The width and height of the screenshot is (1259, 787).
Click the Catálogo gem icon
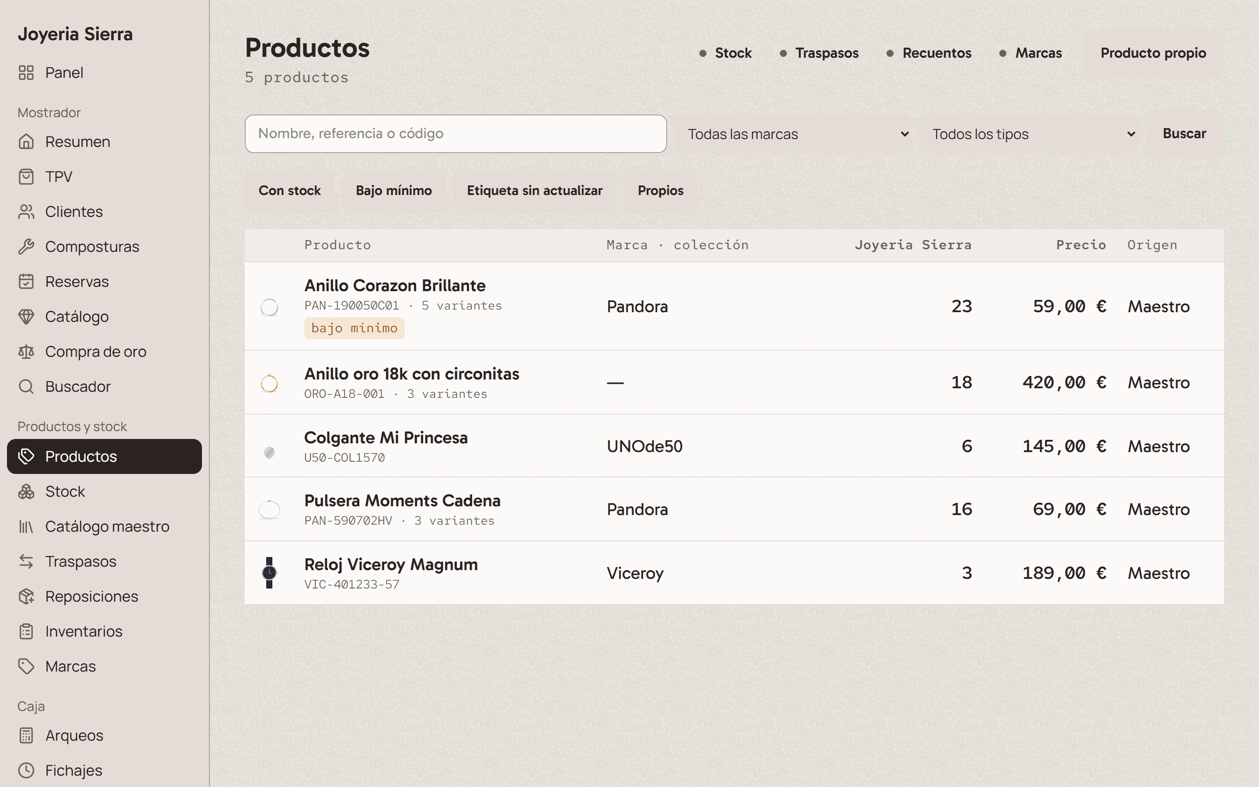(x=26, y=317)
